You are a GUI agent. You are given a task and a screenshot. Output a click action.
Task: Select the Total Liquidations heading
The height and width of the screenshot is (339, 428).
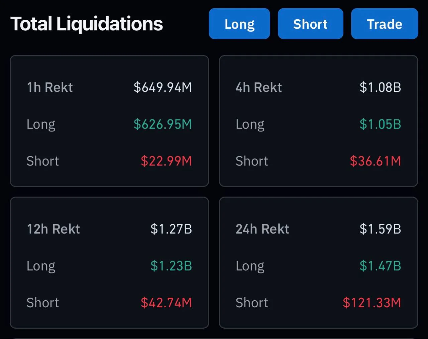87,24
